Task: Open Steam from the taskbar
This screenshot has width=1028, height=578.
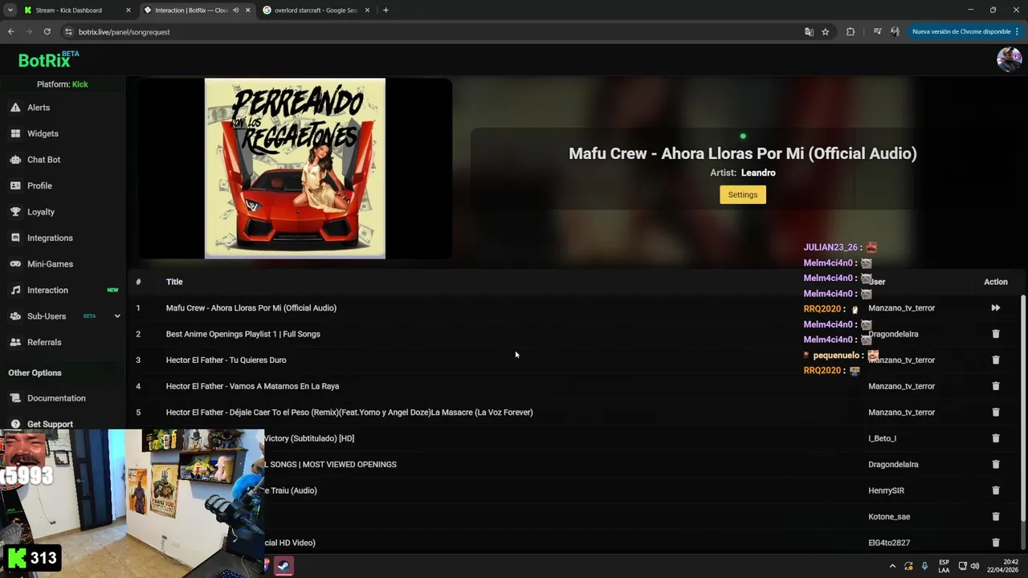Action: click(283, 566)
